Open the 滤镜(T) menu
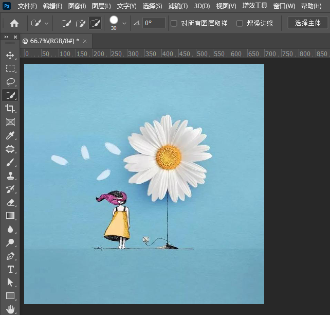This screenshot has height=315, width=330. pyautogui.click(x=178, y=6)
